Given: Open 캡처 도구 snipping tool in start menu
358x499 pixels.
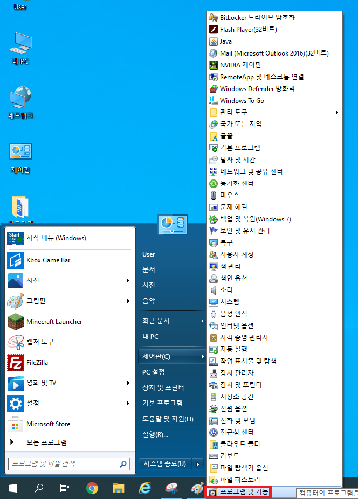Looking at the screenshot, I should point(69,342).
